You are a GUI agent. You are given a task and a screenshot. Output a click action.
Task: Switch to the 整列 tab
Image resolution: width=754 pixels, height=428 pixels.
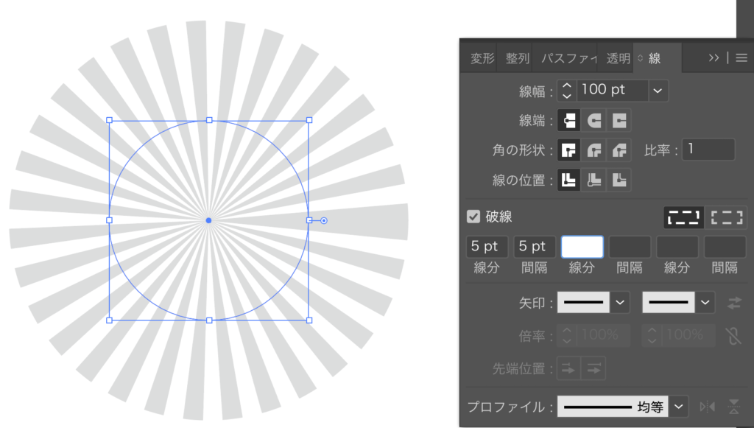pyautogui.click(x=518, y=58)
